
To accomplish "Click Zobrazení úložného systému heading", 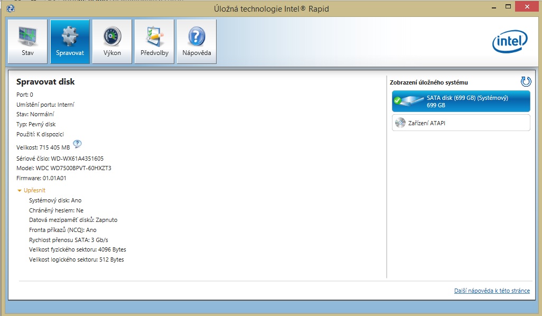I will [x=428, y=82].
